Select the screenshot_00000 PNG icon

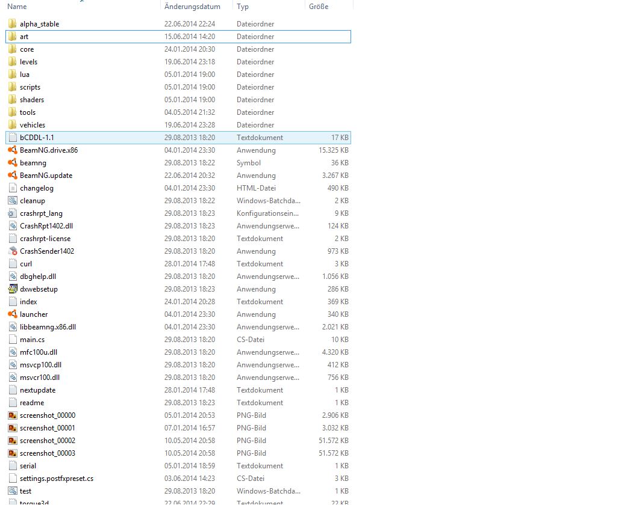(x=13, y=415)
